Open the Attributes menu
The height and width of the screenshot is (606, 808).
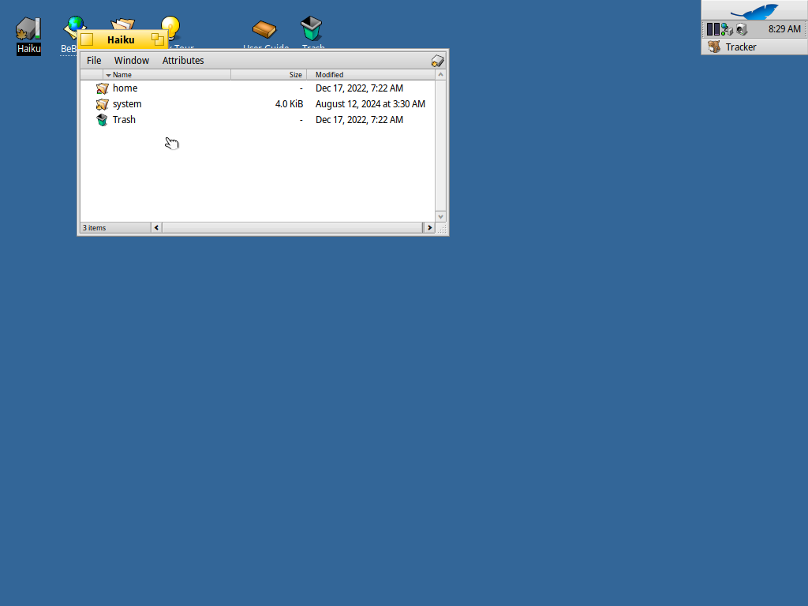183,60
